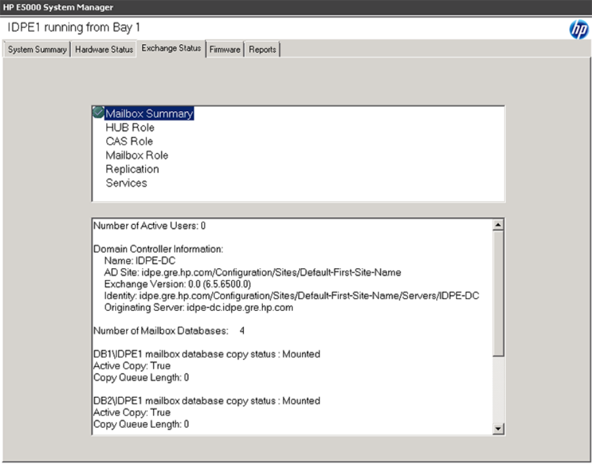Click 'Originating Server: idpe-dc.idpe.gre.hp.com' line
Image resolution: width=592 pixels, height=464 pixels.
click(198, 308)
